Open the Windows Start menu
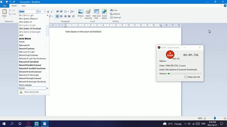Image resolution: width=227 pixels, height=127 pixels. pos(4,124)
